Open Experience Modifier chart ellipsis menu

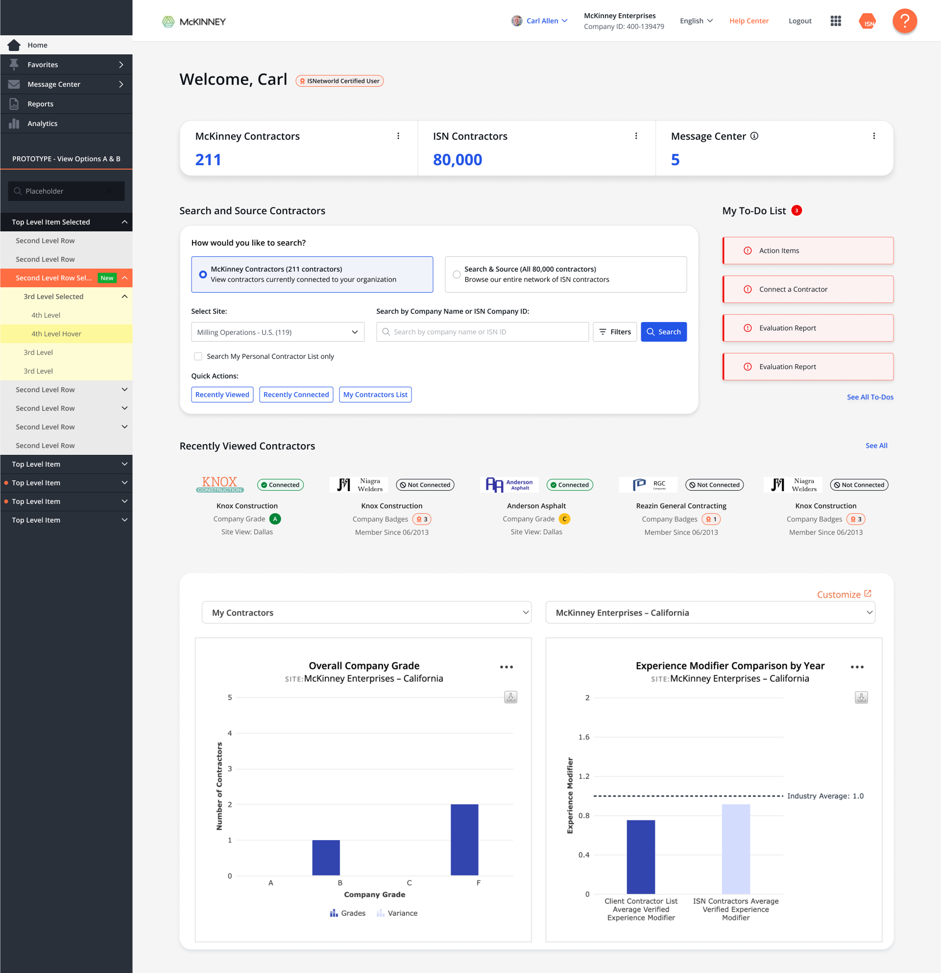[857, 667]
